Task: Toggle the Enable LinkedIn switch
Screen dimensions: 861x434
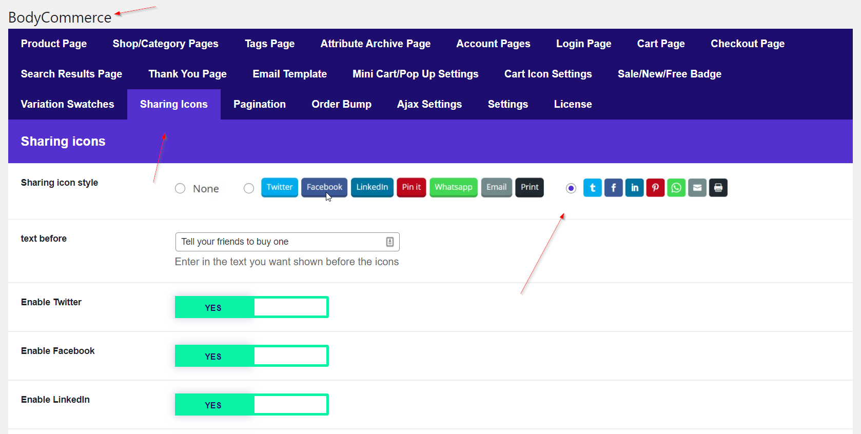Action: 251,405
